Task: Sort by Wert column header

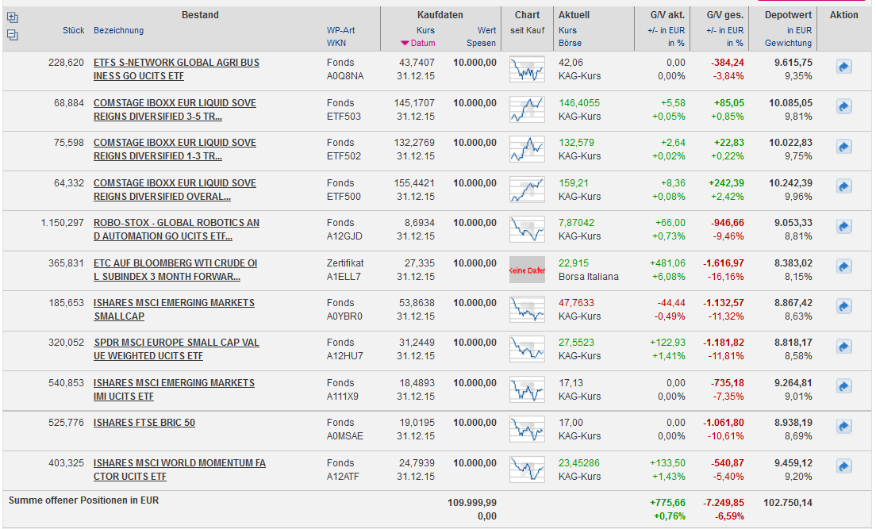Action: tap(486, 30)
